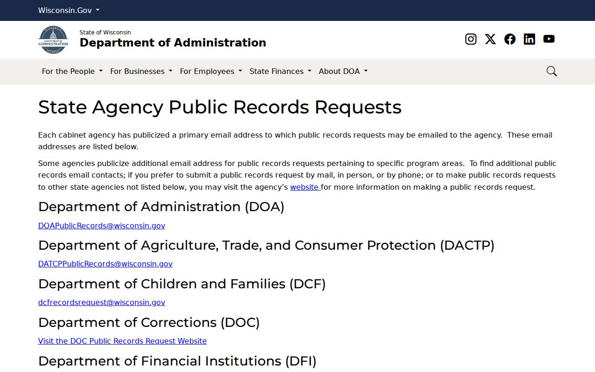Follow the agency's website link
The height and width of the screenshot is (372, 595).
point(305,187)
